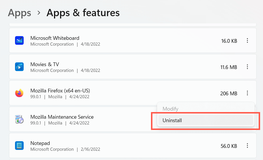Click the 206 MB Firefox size text

228,93
